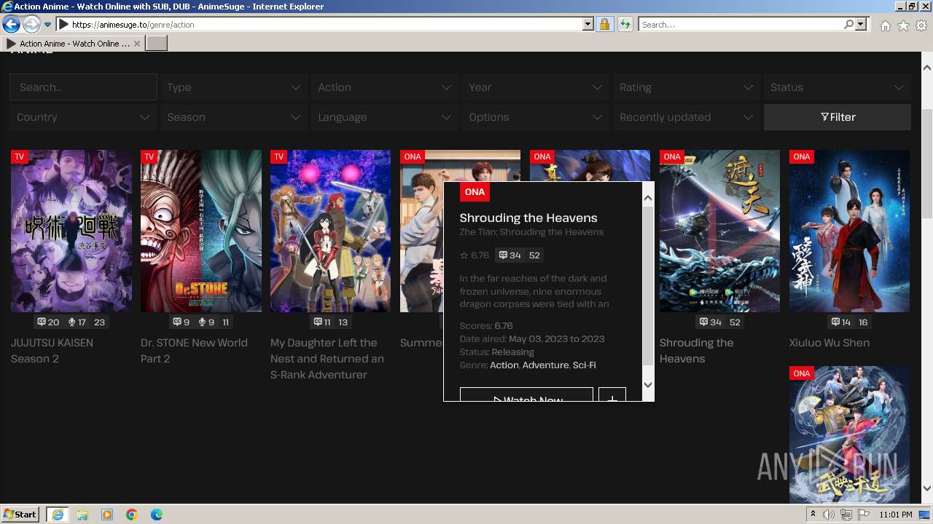
Task: Click the rating star icon in popup
Action: tap(464, 255)
